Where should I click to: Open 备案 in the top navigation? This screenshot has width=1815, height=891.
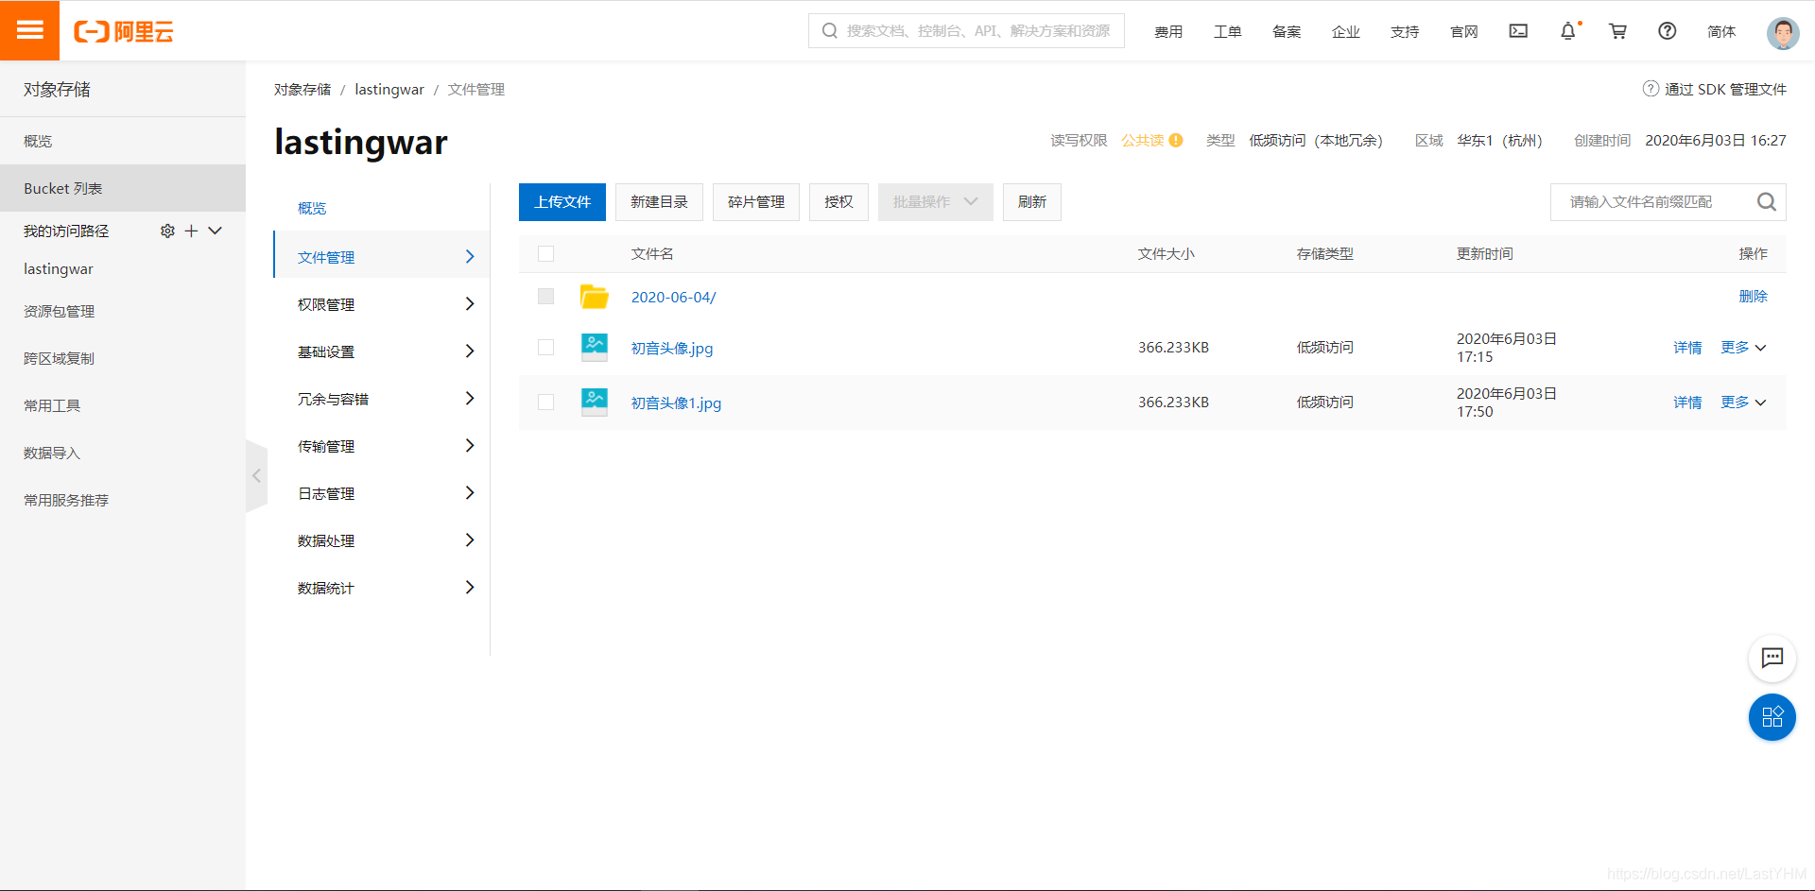pos(1287,31)
